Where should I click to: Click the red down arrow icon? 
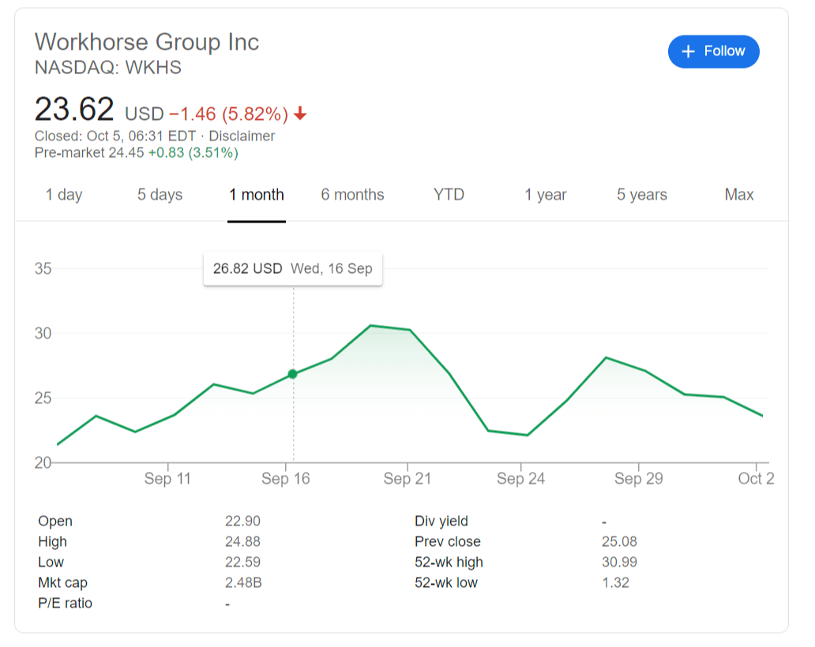click(x=299, y=114)
